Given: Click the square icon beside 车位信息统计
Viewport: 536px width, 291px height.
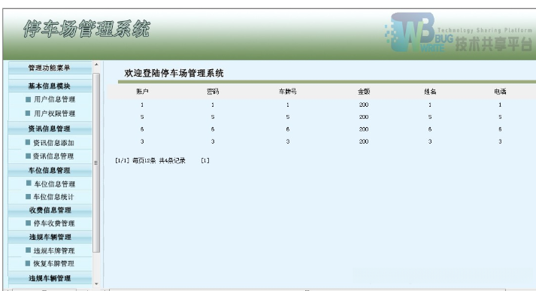Looking at the screenshot, I should (29, 196).
